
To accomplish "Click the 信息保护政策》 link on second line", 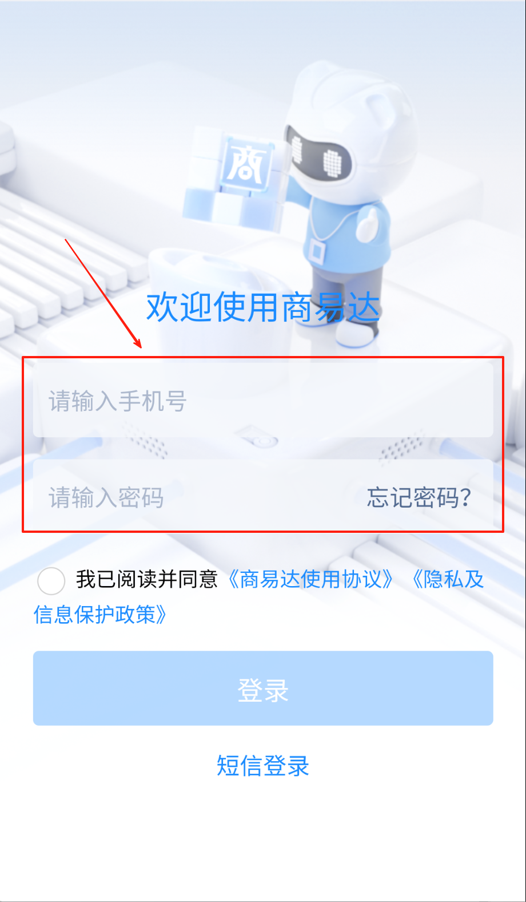I will click(101, 615).
